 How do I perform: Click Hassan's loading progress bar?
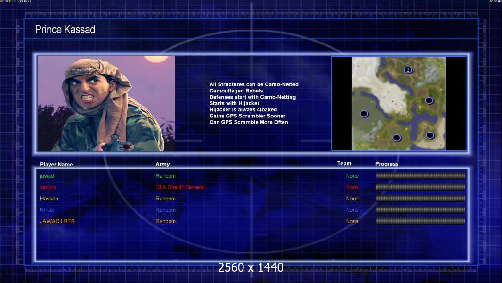pos(421,199)
